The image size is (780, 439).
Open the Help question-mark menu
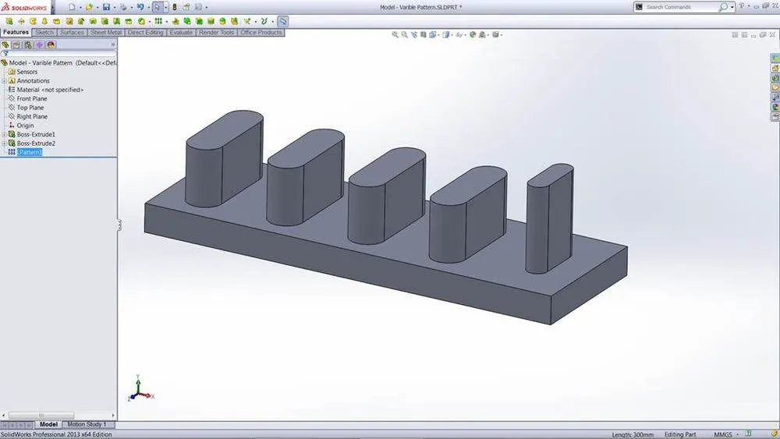pos(742,6)
